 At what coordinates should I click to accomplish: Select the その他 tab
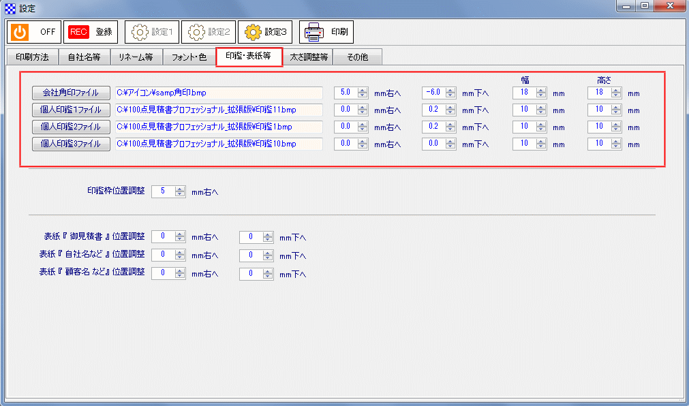pos(357,57)
